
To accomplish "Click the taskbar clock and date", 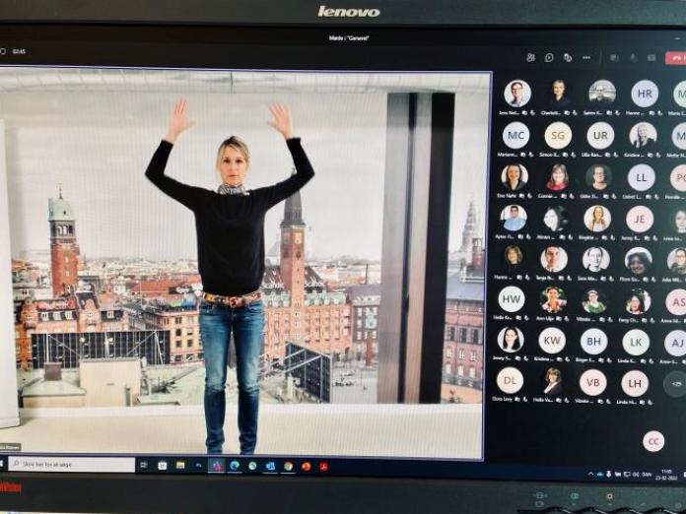I will (668, 475).
